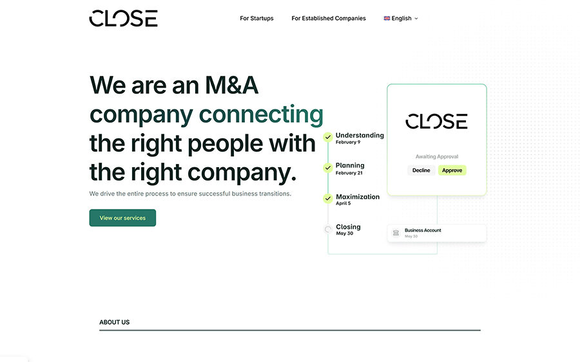Click the UK flag language icon
This screenshot has height=362, width=580.
pyautogui.click(x=387, y=19)
